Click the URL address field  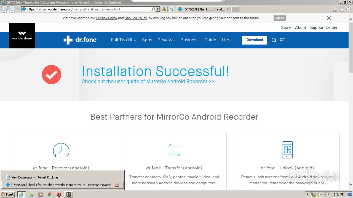point(88,9)
